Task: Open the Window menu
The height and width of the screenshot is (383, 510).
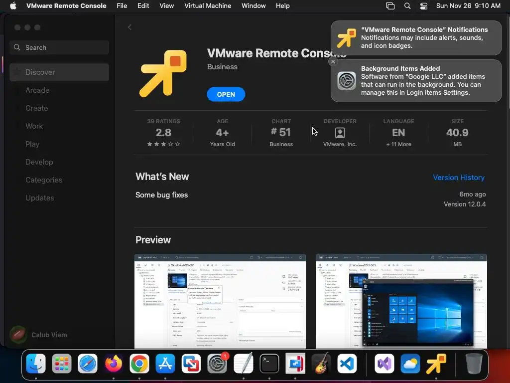Action: pos(254,5)
